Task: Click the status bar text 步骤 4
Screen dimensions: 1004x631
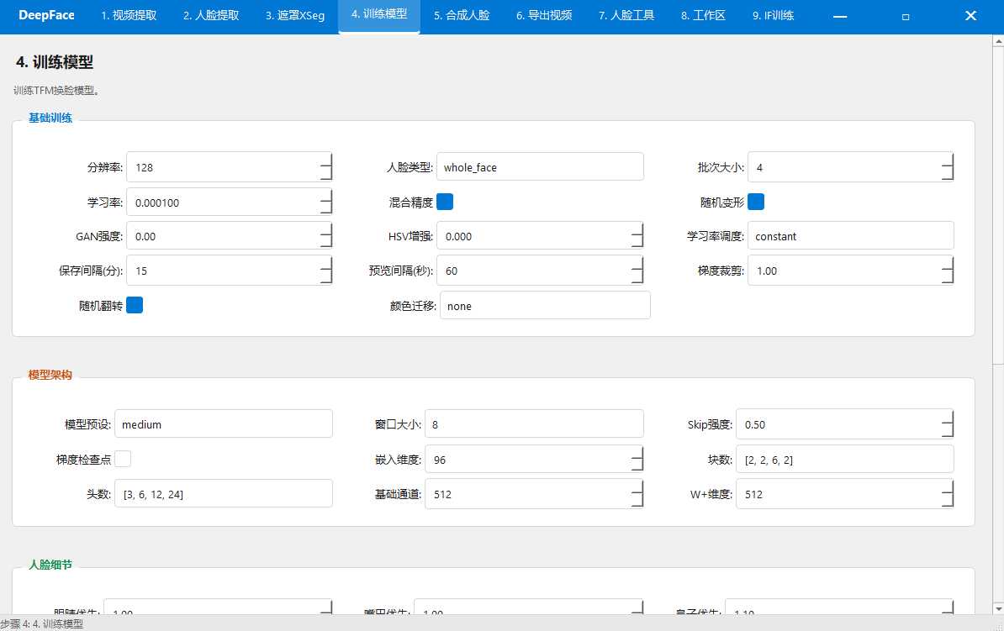Action: click(41, 624)
